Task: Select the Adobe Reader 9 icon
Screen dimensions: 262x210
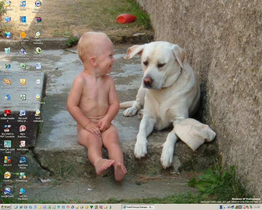Action: click(7, 113)
